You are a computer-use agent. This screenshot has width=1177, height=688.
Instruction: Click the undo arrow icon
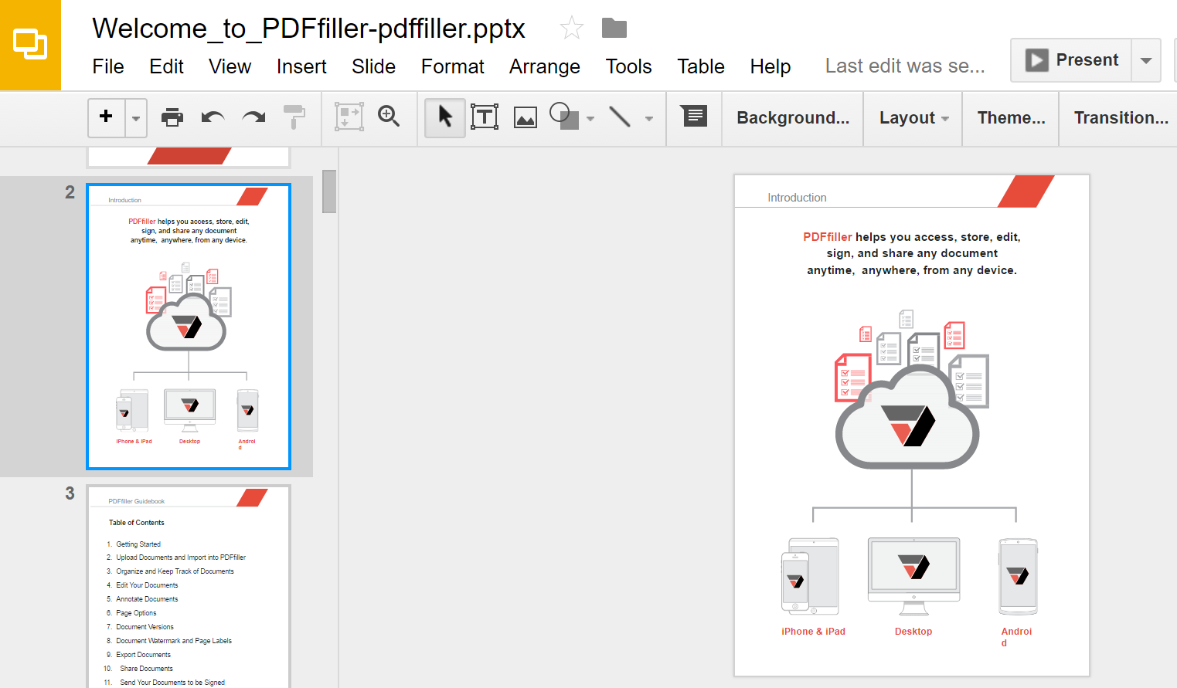(213, 117)
